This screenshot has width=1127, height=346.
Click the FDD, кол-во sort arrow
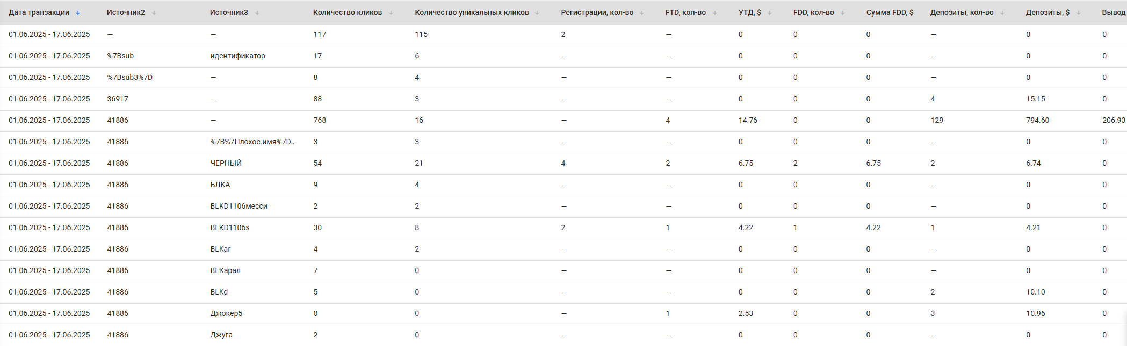click(843, 13)
